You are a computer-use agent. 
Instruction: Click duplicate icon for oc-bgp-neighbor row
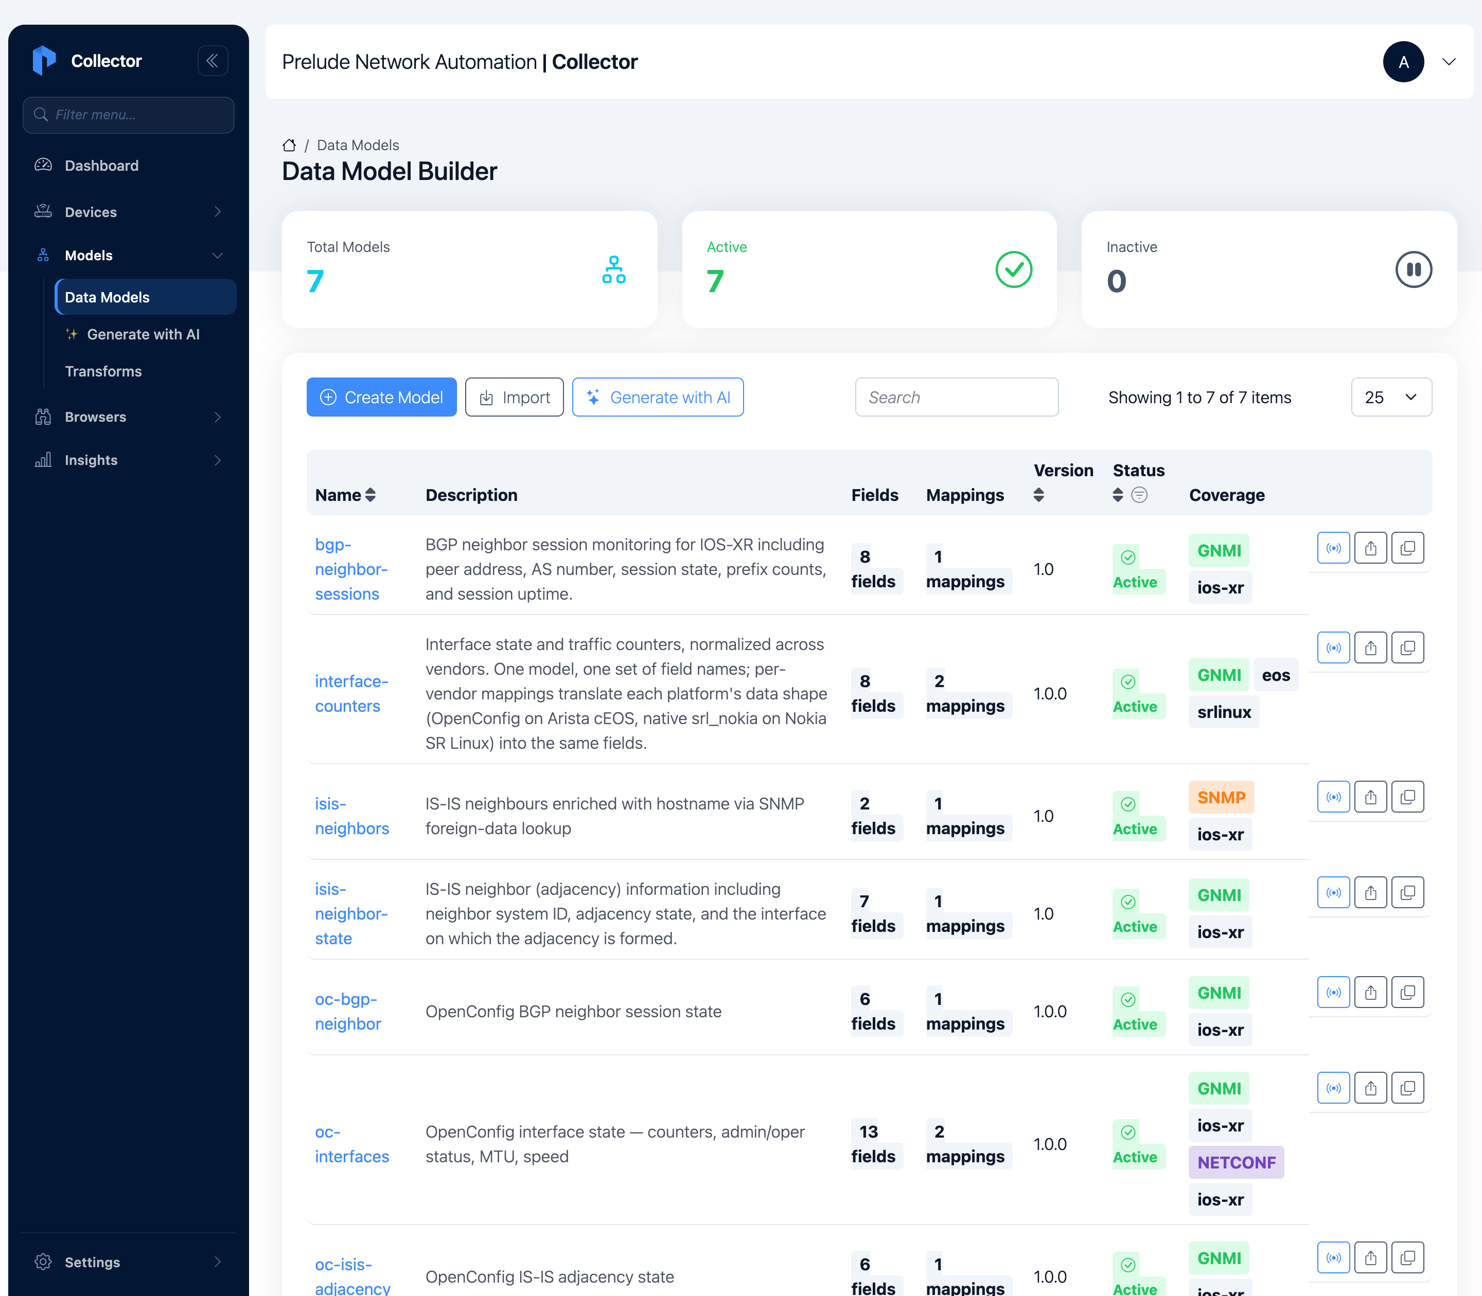click(1407, 993)
